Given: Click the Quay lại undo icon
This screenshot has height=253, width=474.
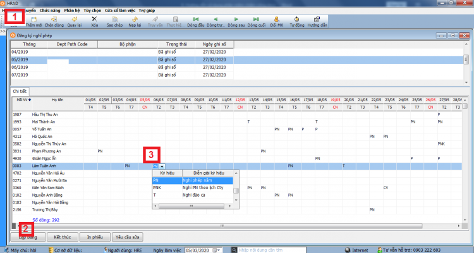Looking at the screenshot, I should (75, 20).
